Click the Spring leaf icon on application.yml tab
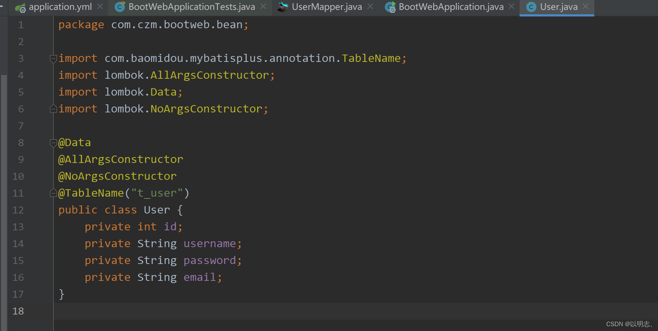The image size is (658, 331). pos(20,7)
